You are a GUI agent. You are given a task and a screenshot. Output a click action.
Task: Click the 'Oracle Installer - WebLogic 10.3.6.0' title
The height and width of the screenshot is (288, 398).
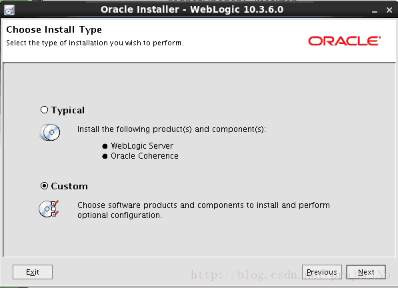[x=192, y=9]
